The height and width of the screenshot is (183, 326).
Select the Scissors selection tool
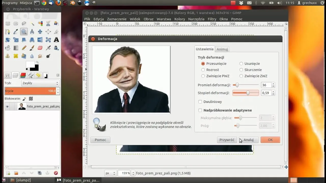click(x=48, y=24)
